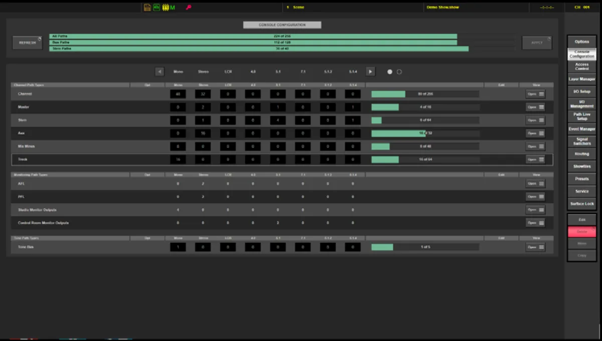Open the Options page in the sidebar
The image size is (602, 341).
pos(582,42)
